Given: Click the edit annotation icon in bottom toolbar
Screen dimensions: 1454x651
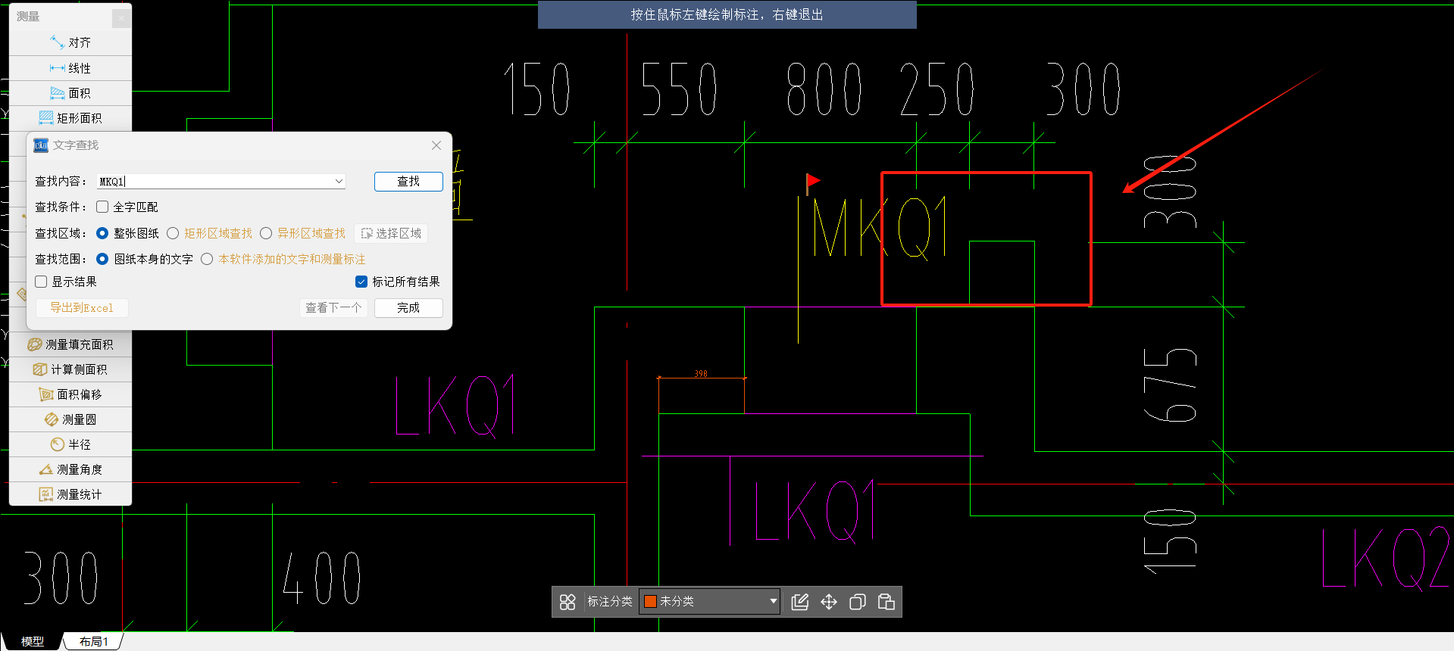Looking at the screenshot, I should click(x=799, y=602).
